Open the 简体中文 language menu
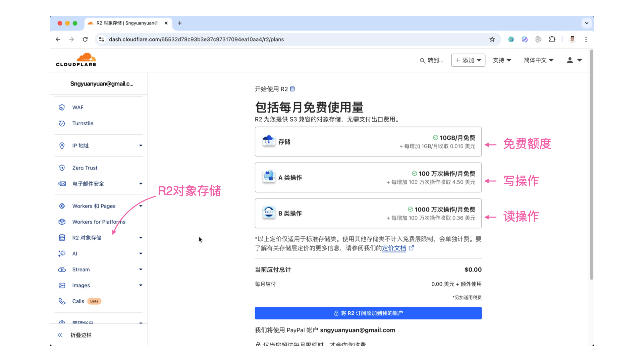The image size is (644, 362). click(539, 60)
